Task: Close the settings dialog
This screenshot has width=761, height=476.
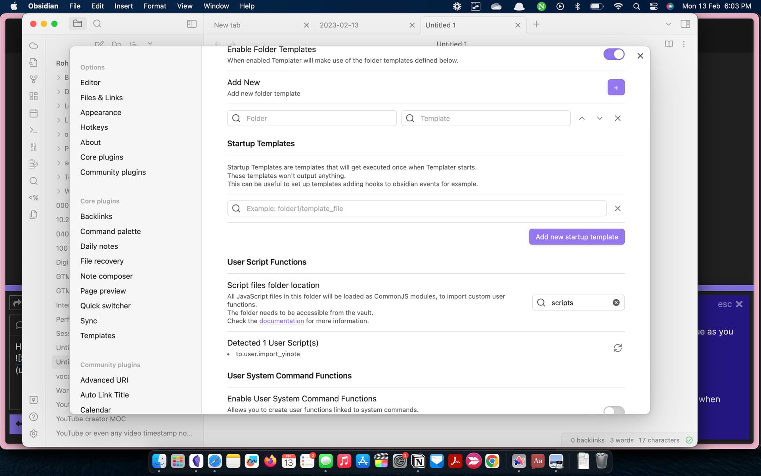Action: [640, 56]
